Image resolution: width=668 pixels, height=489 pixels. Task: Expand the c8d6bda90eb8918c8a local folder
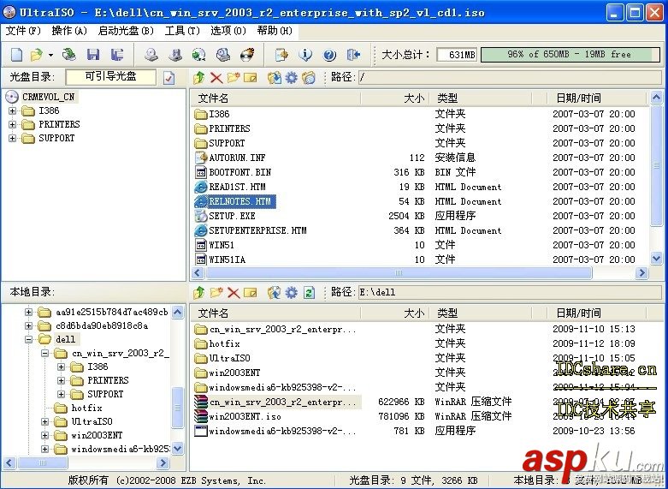tap(28, 326)
